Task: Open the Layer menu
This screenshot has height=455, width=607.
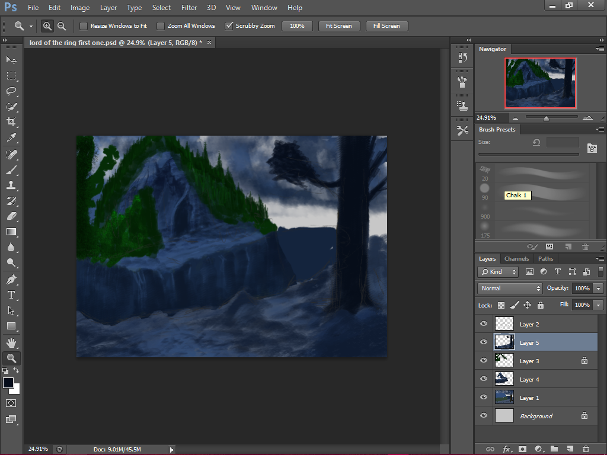Action: pos(108,8)
